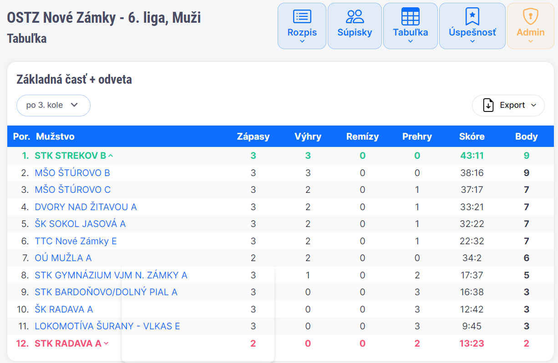Screen dimensions: 558x363
Task: Click points value 6 for OÚ MUŽLA A
Action: tap(527, 258)
